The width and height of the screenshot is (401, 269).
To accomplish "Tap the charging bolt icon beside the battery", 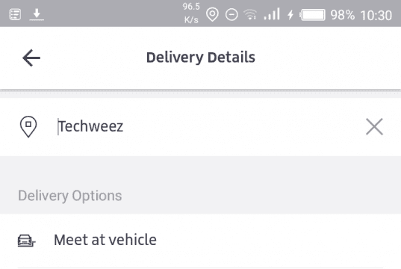I will pyautogui.click(x=290, y=15).
